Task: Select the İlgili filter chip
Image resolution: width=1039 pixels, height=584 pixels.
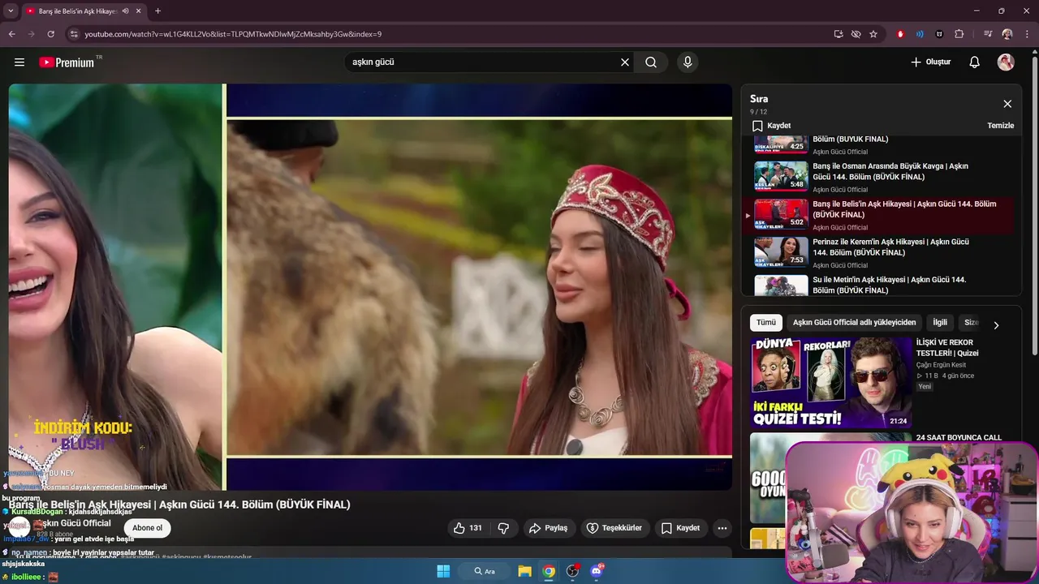Action: (x=940, y=322)
